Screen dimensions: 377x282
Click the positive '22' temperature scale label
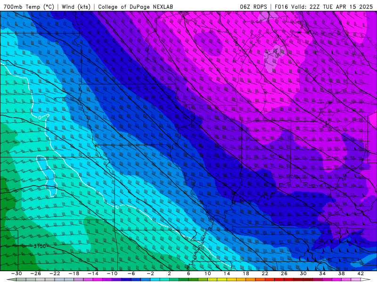(265, 274)
